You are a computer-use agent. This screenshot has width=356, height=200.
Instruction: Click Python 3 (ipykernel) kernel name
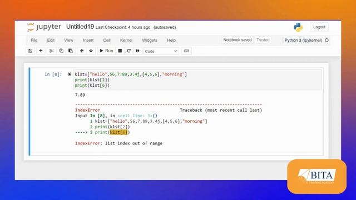(303, 40)
